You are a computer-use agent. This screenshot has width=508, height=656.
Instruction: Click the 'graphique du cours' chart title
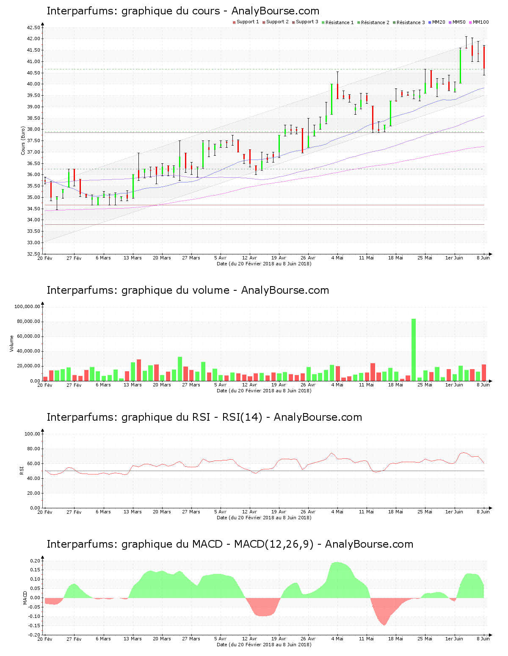(x=183, y=11)
